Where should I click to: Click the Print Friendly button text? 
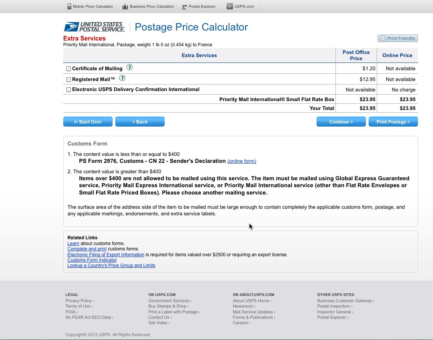[x=401, y=38]
